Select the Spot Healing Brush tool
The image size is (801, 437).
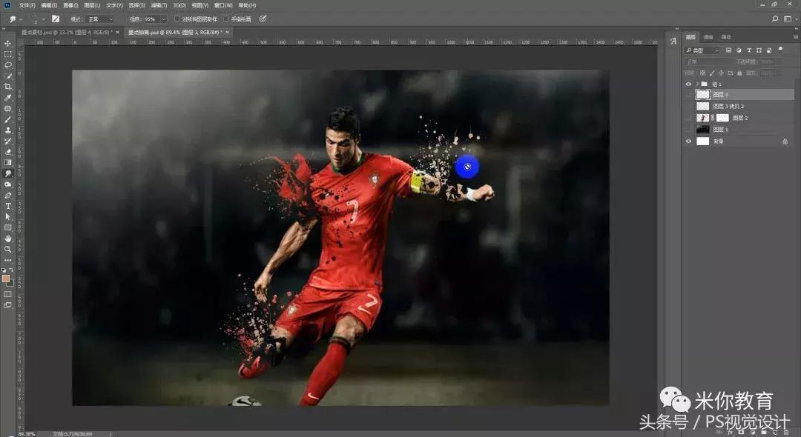pos(7,109)
